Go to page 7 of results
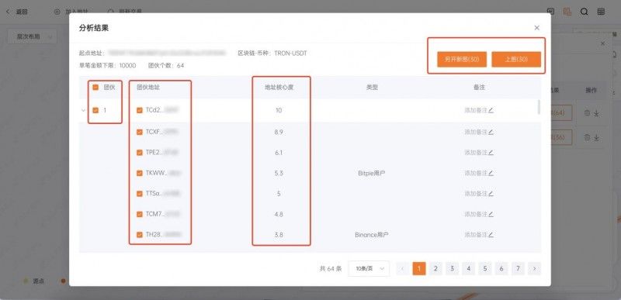 [518, 269]
